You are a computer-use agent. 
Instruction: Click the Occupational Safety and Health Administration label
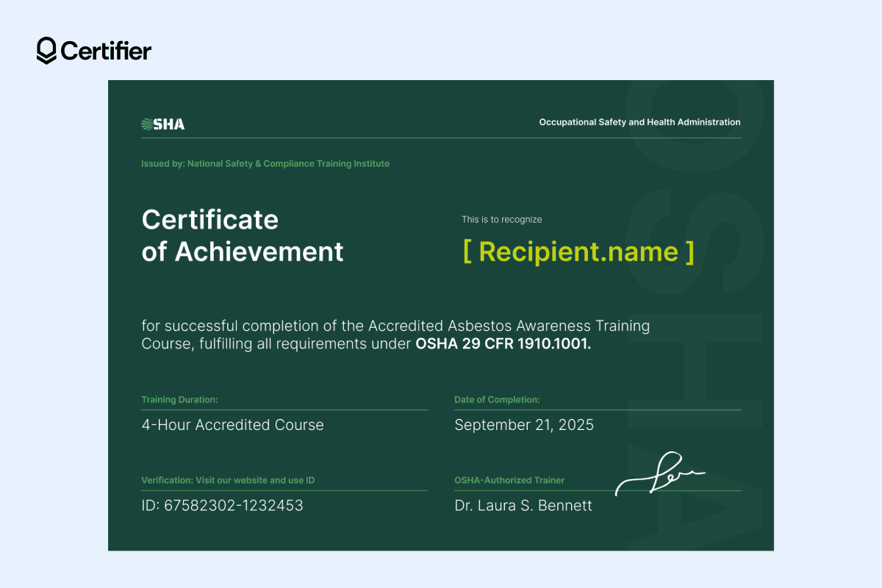pos(639,122)
